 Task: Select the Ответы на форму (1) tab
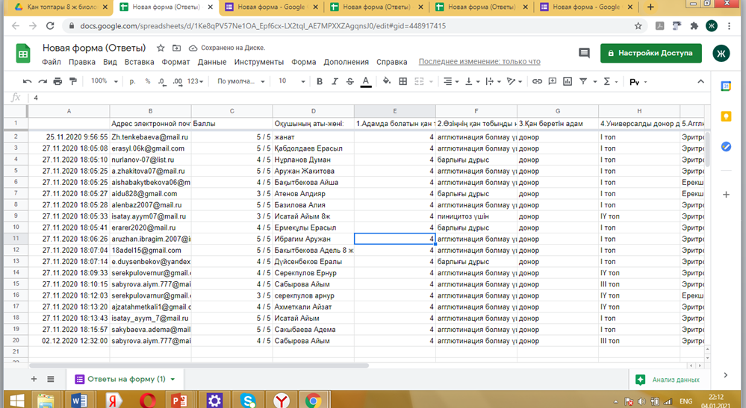point(125,379)
